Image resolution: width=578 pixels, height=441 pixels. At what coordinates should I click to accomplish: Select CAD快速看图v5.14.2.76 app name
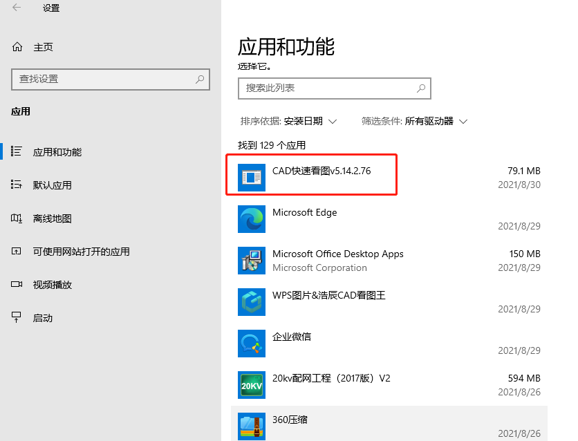point(321,171)
